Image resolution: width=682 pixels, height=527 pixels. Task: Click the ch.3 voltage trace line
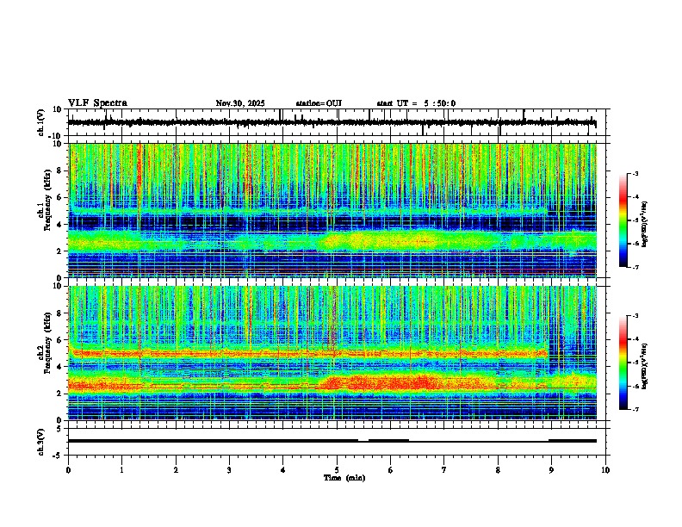(332, 441)
